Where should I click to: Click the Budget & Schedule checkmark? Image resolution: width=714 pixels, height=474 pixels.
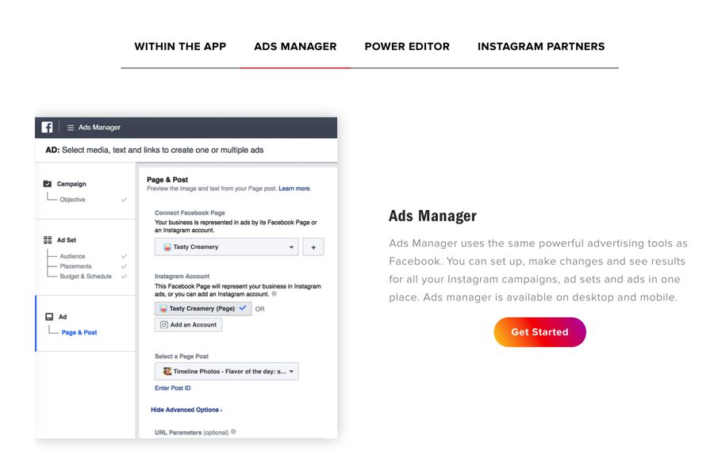[124, 277]
